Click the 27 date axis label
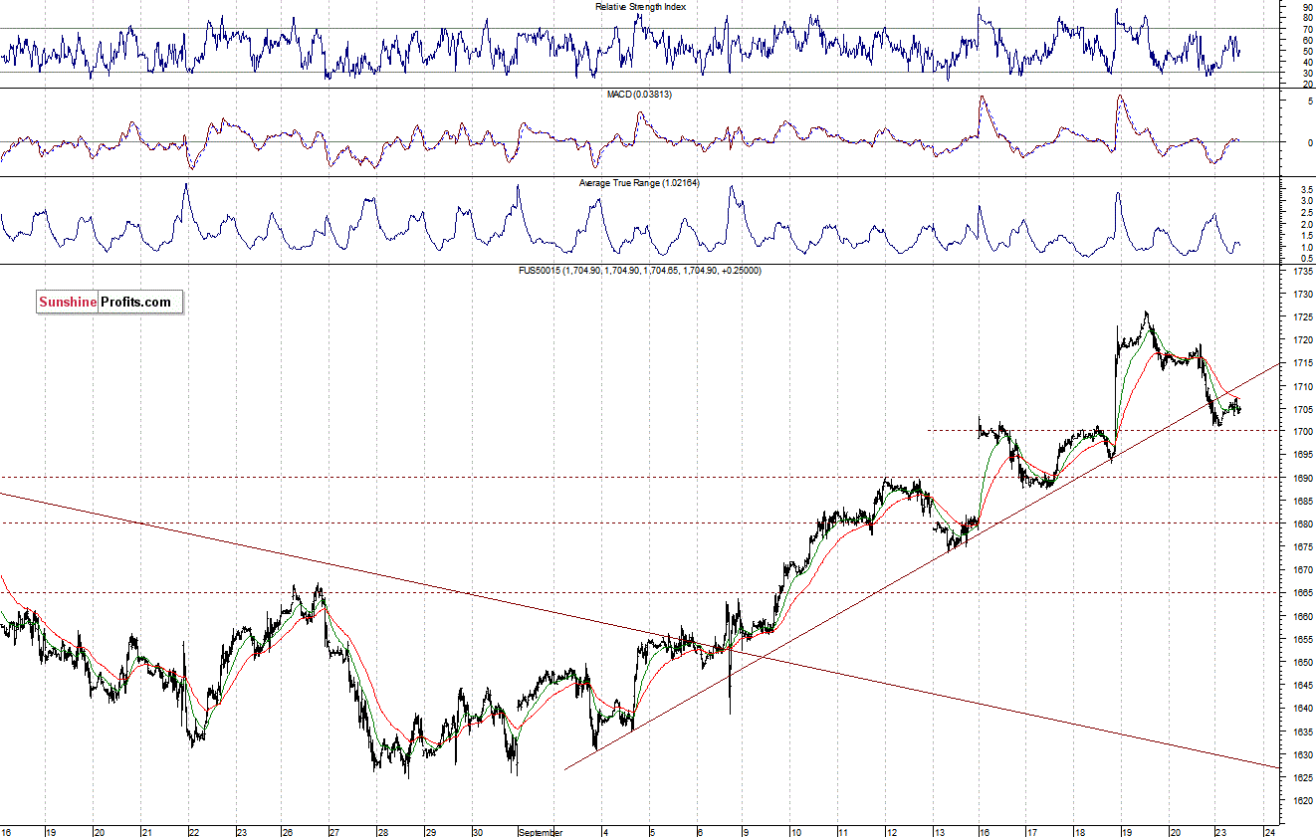 (334, 831)
